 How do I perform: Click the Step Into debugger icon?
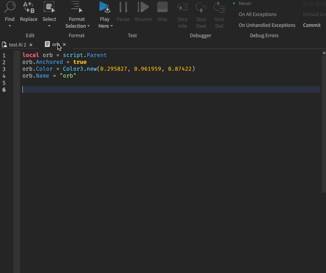tap(183, 7)
